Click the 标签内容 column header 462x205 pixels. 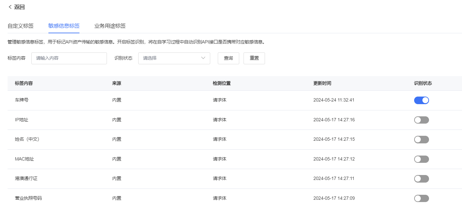24,83
